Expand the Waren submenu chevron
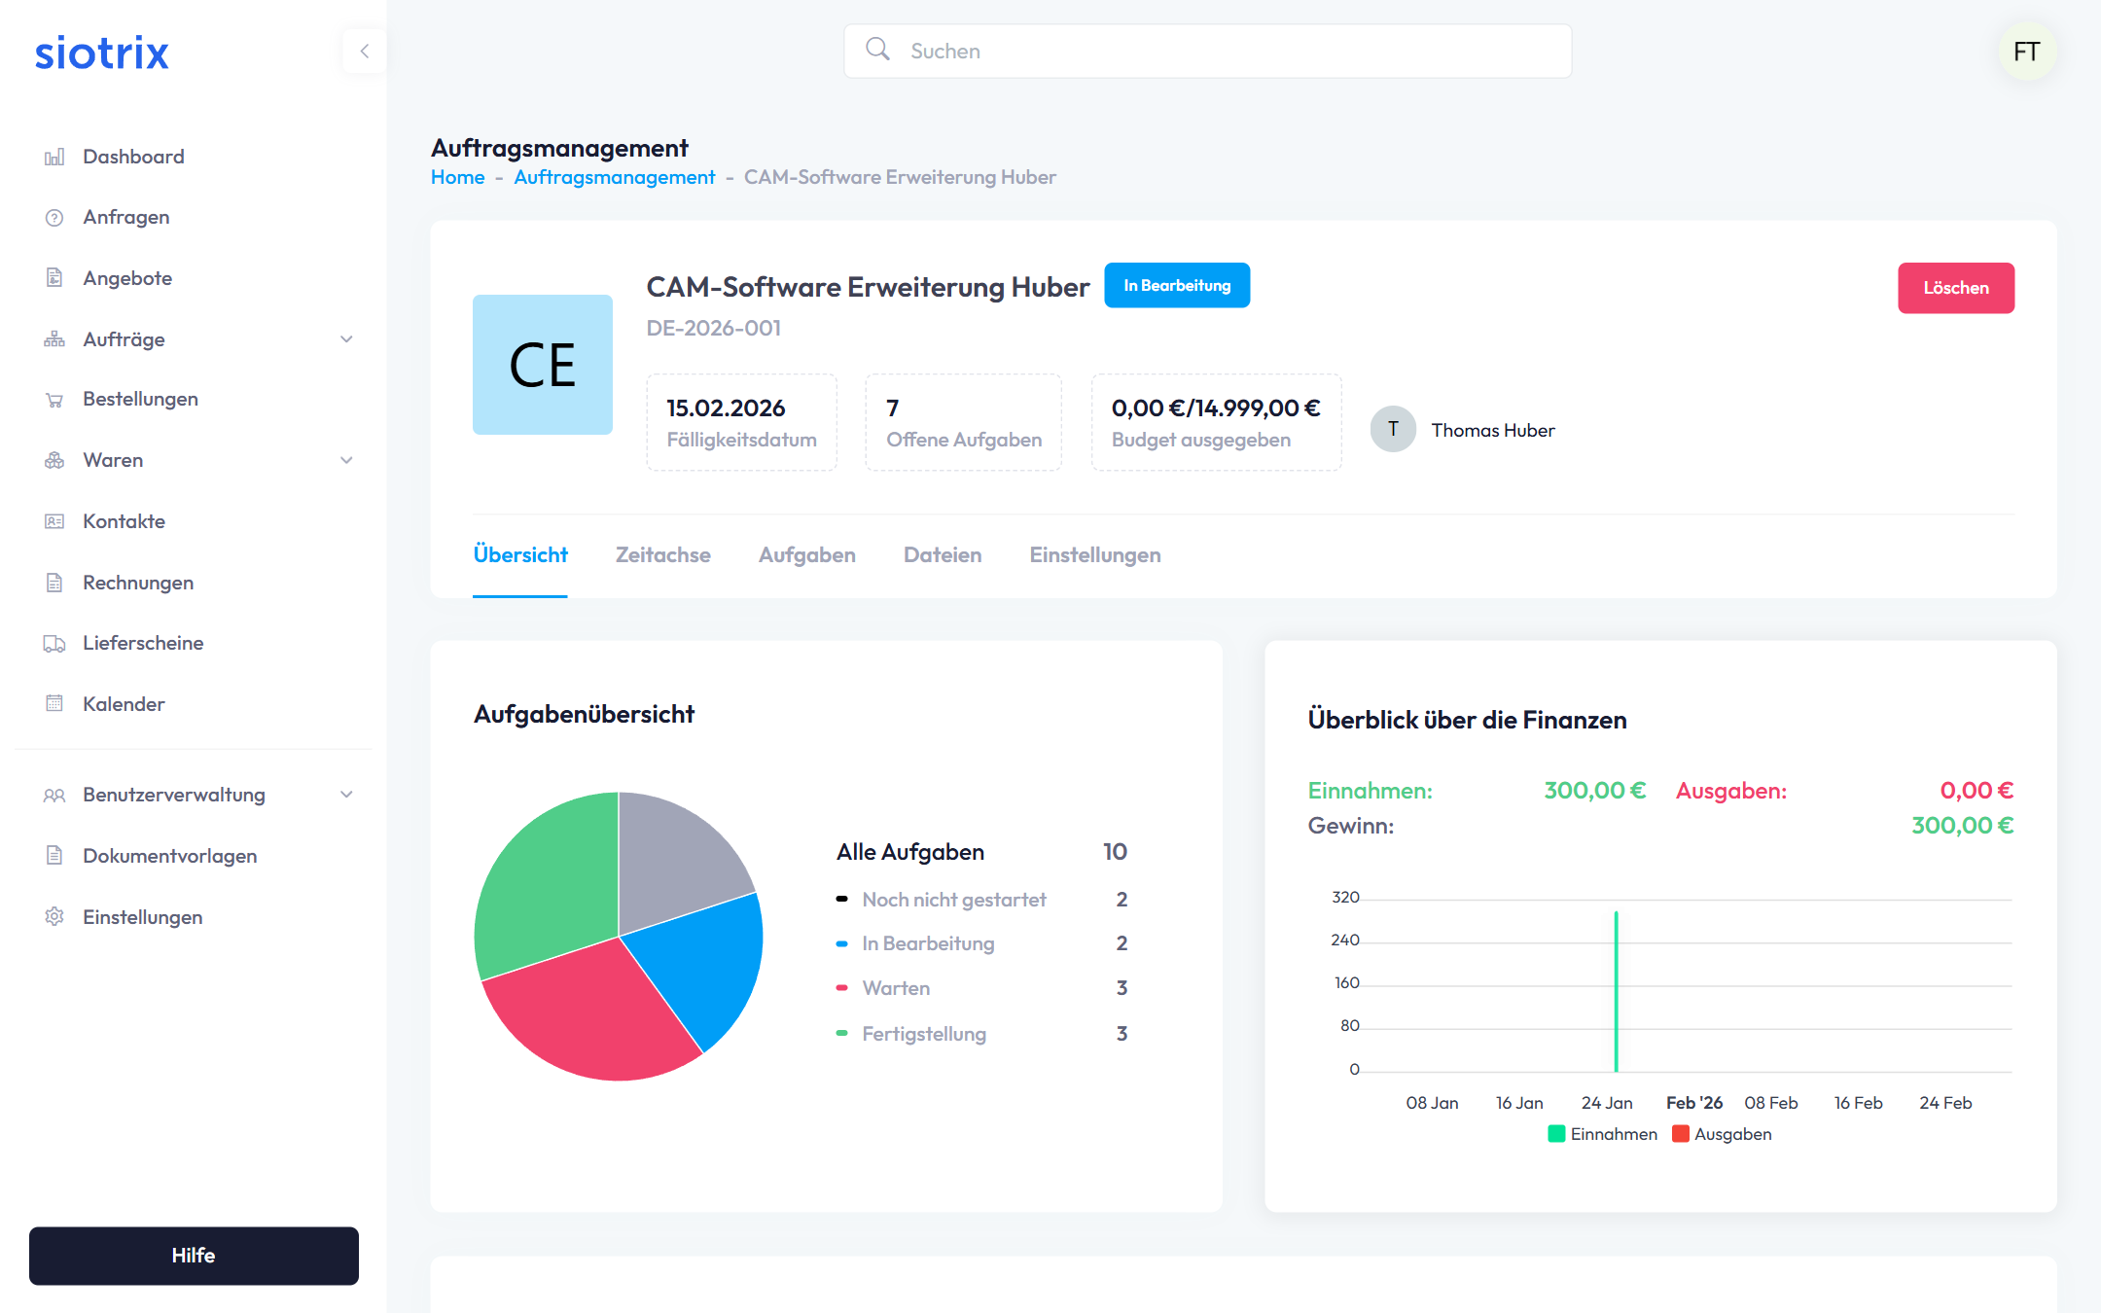 pos(346,460)
